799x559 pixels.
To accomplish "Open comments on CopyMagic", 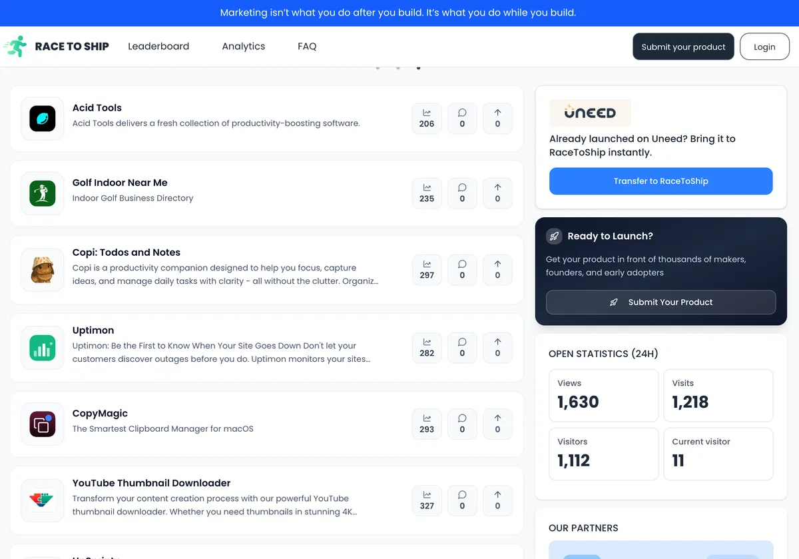I will (x=462, y=424).
